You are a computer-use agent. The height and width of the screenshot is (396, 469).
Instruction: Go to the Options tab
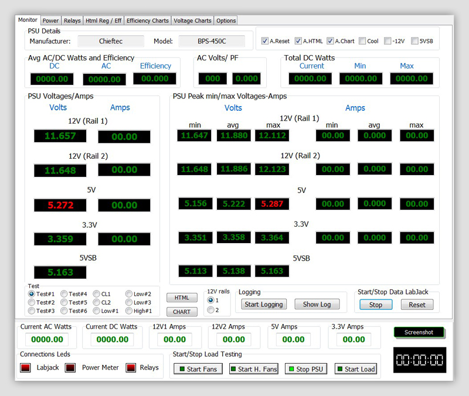(x=226, y=21)
